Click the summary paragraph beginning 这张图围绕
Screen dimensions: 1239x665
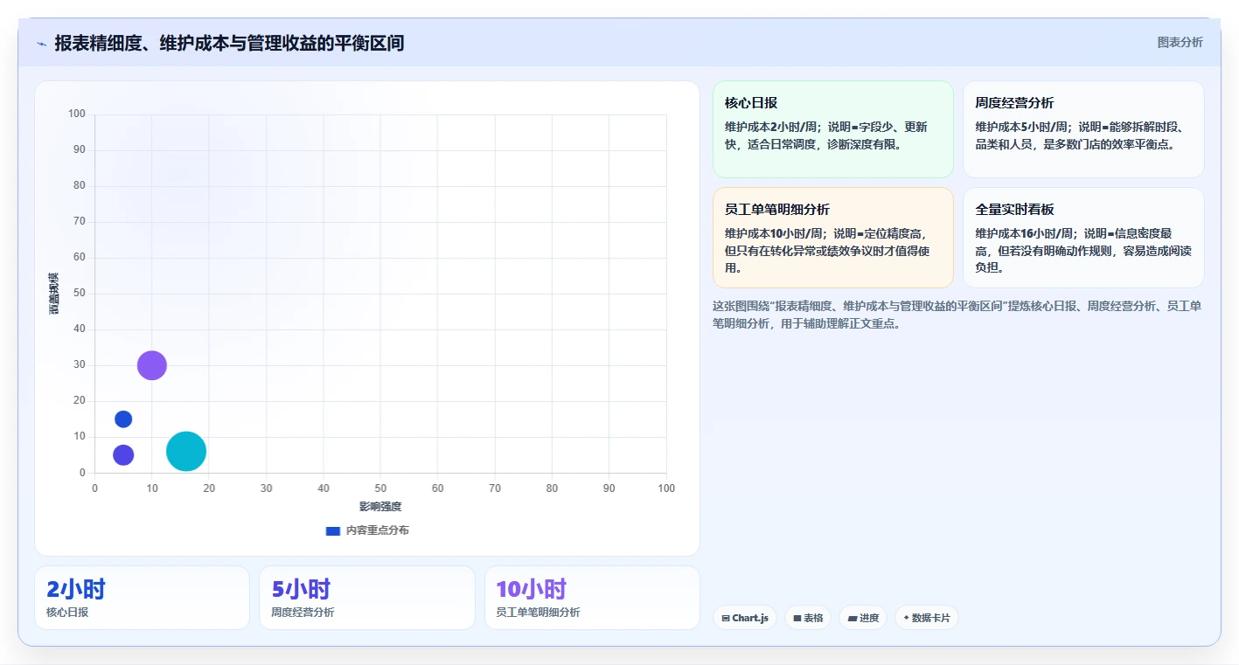click(957, 315)
